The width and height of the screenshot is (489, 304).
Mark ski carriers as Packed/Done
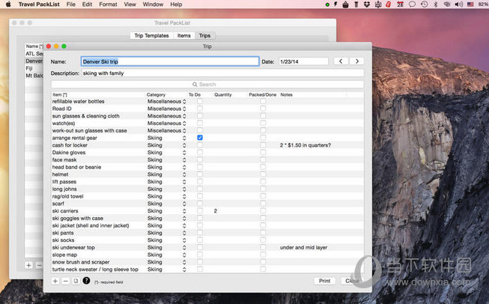[x=263, y=210]
